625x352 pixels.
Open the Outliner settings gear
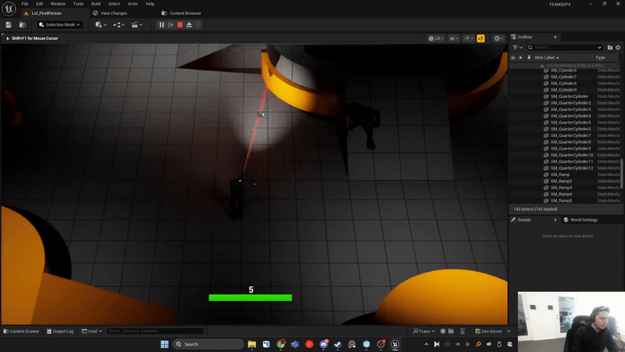pos(618,48)
